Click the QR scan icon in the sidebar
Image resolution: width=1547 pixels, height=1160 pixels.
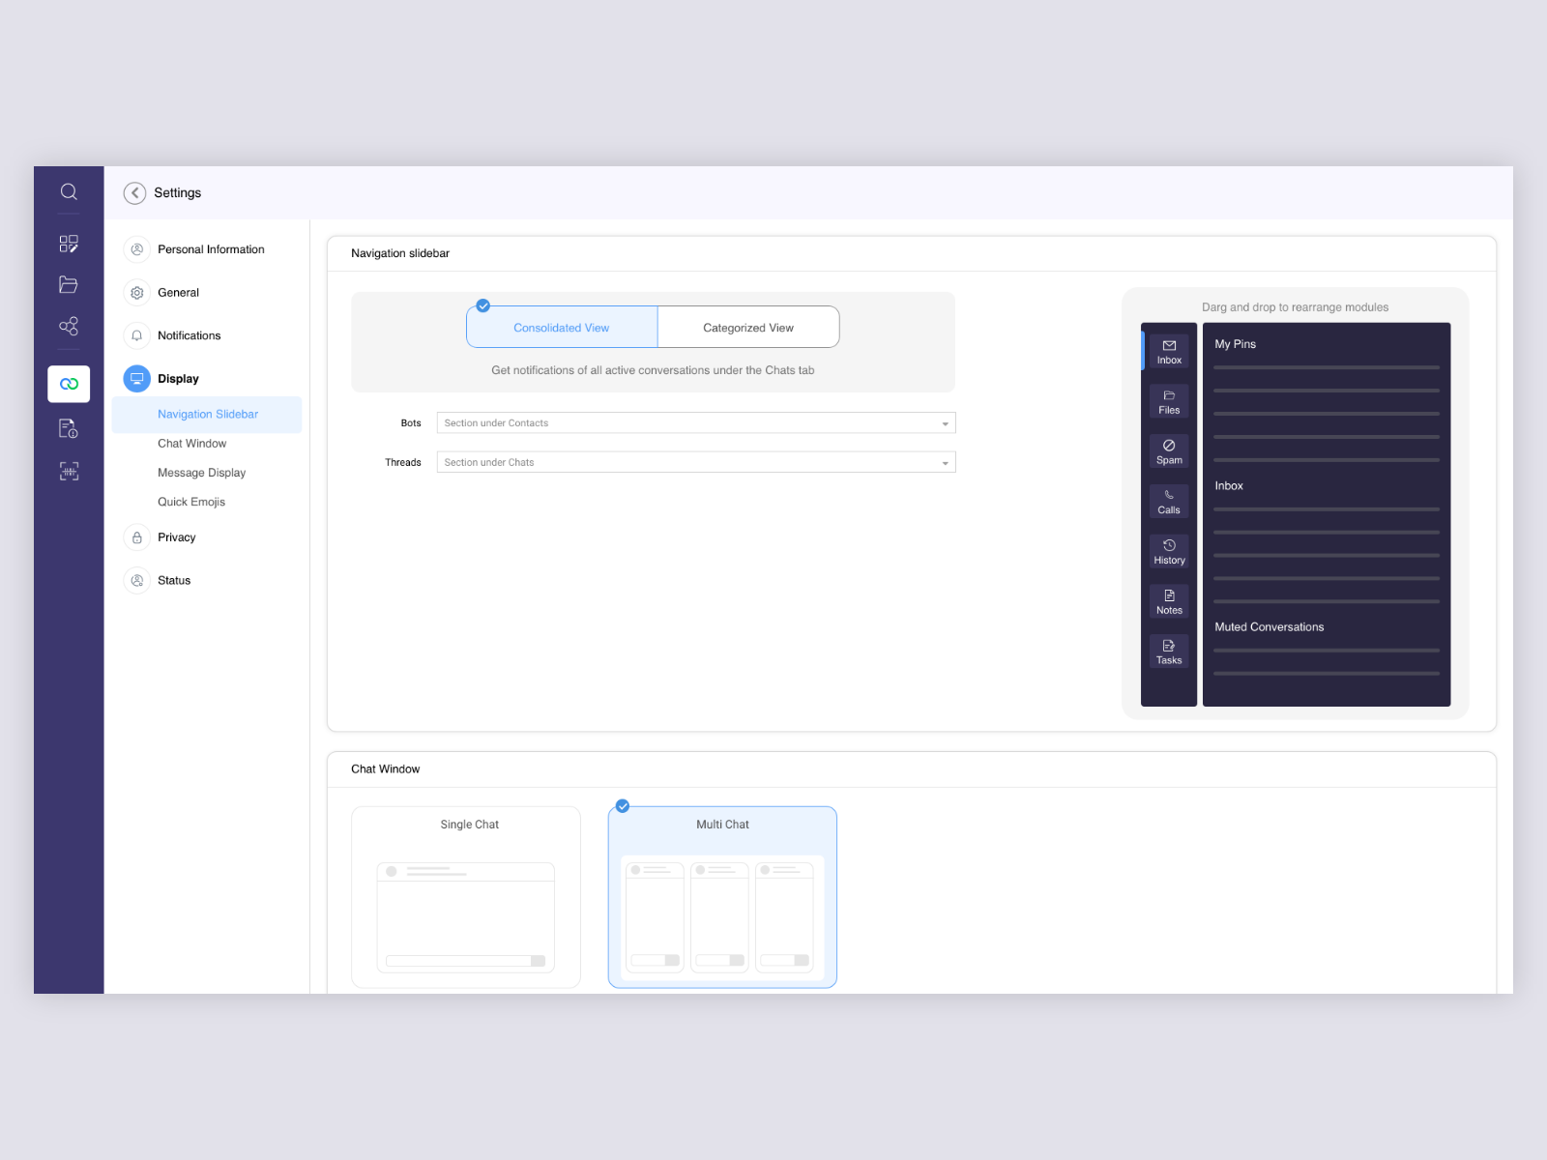(68, 471)
